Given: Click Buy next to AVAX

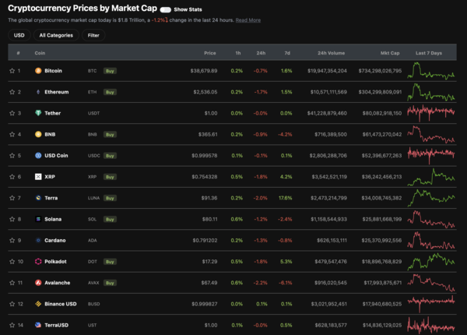Looking at the screenshot, I should [110, 283].
